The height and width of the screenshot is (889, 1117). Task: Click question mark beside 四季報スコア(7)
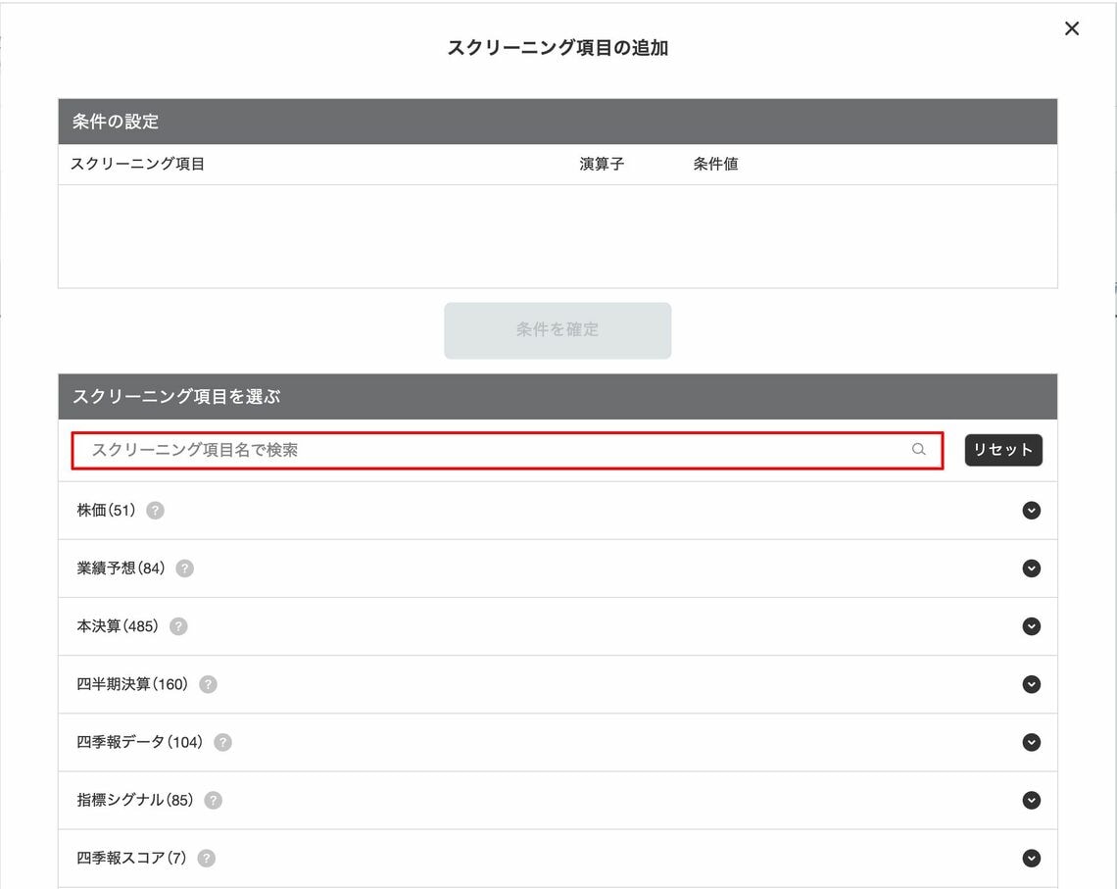pos(207,859)
